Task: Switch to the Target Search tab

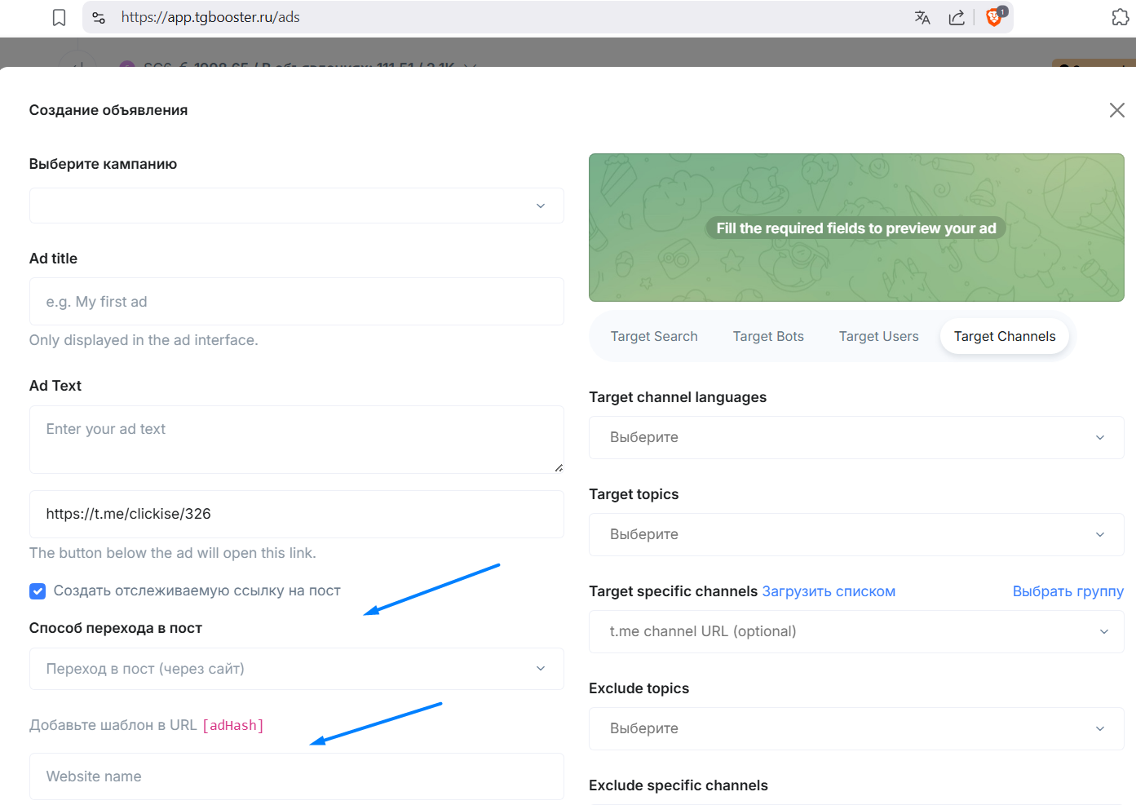Action: tap(654, 337)
